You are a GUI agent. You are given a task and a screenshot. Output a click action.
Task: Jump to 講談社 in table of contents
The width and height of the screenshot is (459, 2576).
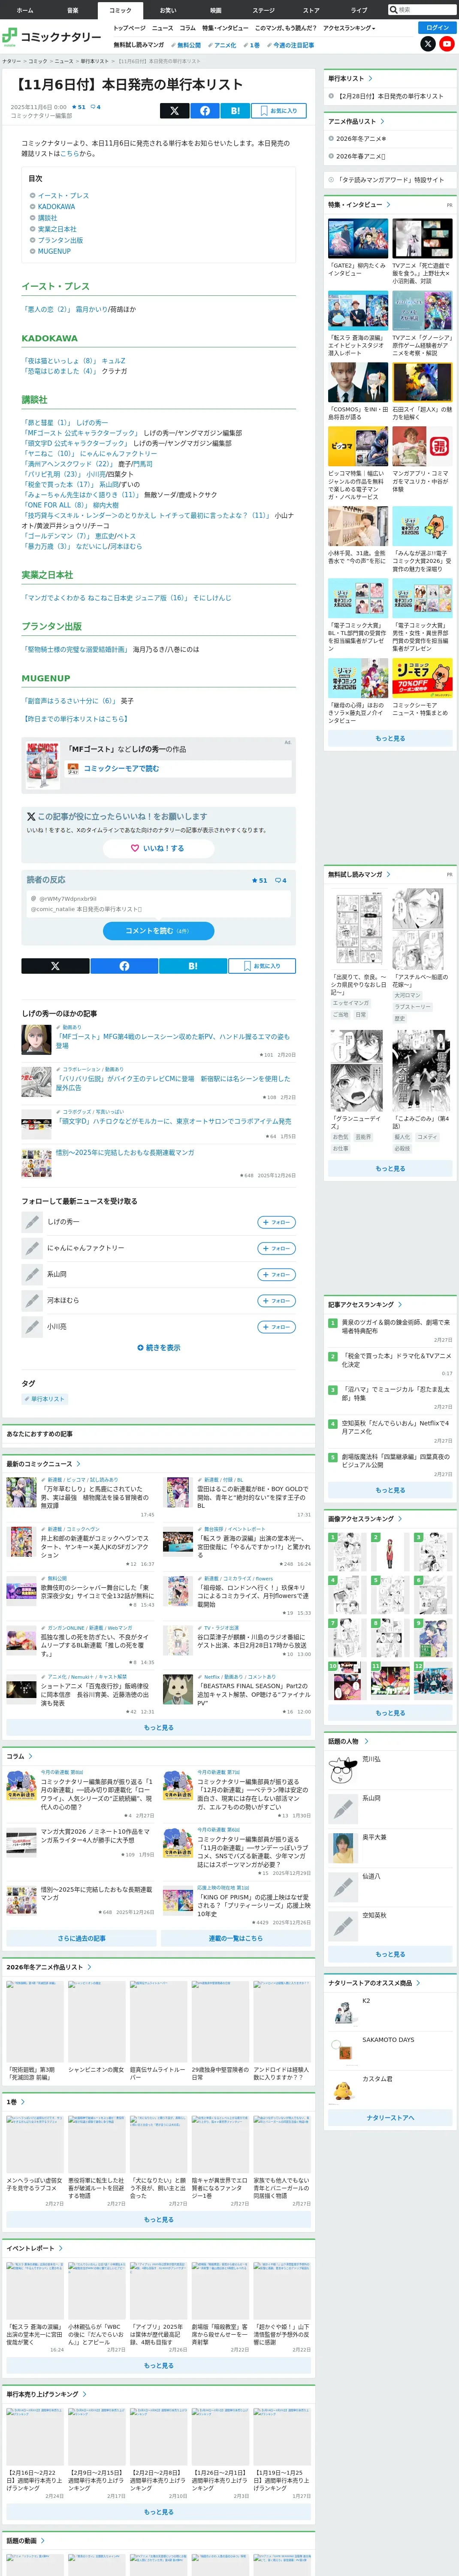pos(47,218)
